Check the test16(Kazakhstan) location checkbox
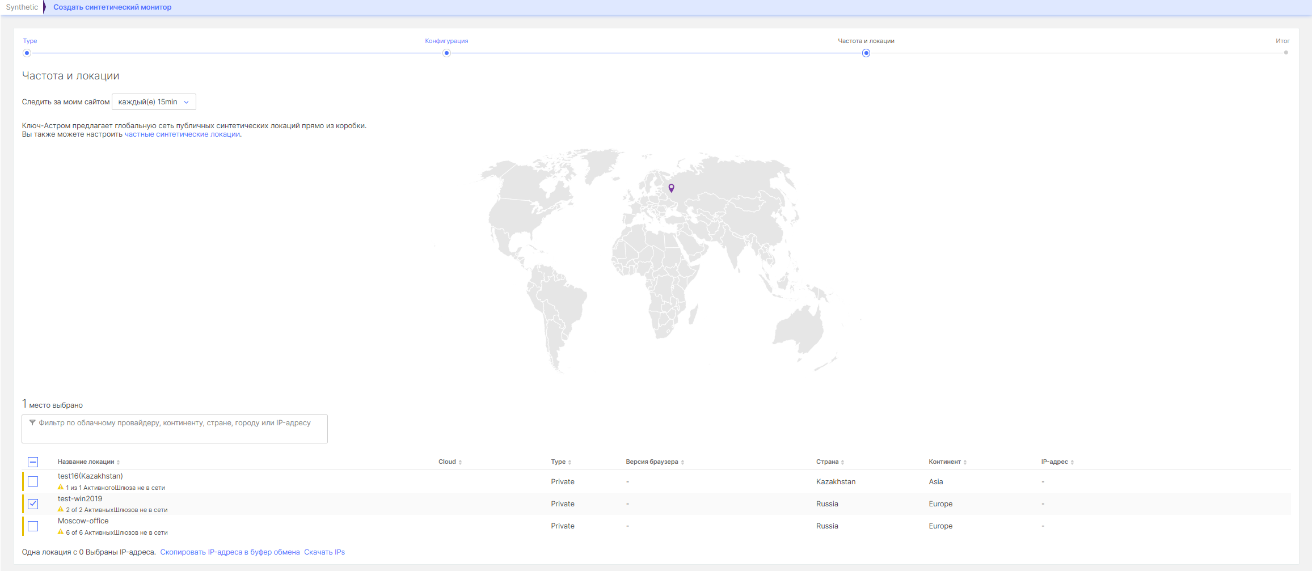Viewport: 1312px width, 571px height. pos(33,481)
